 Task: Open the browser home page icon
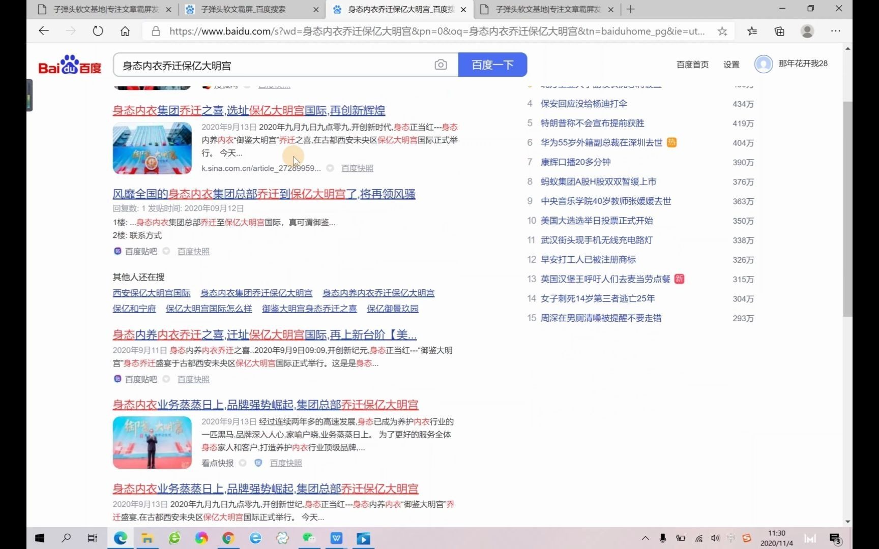tap(125, 31)
